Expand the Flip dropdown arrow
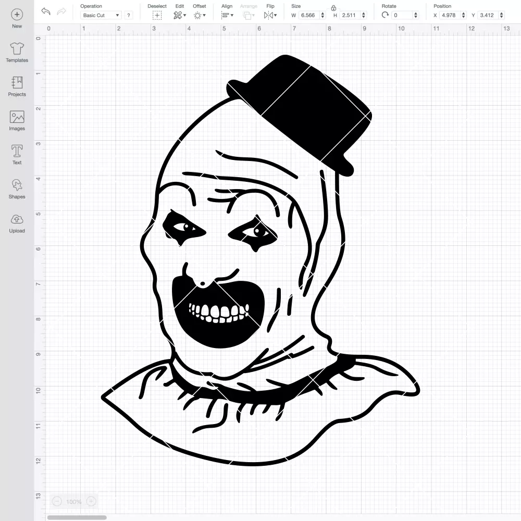This screenshot has width=521, height=521. coord(276,15)
